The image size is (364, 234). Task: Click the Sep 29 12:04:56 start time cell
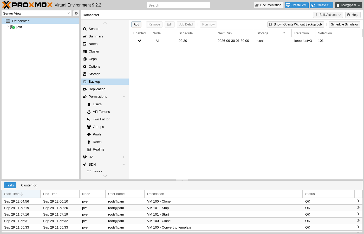[17, 201]
